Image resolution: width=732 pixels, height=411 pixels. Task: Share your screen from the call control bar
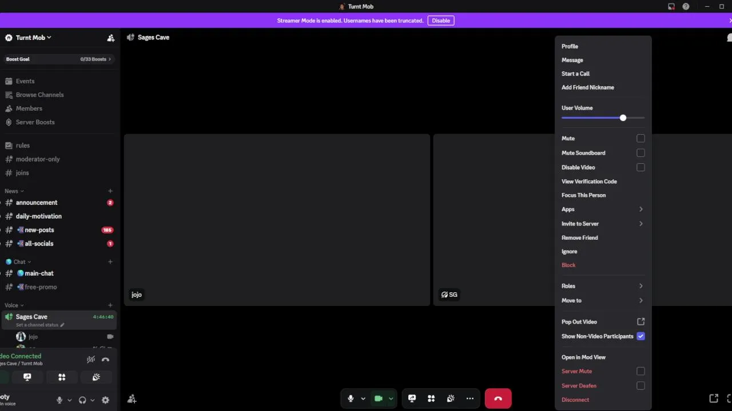tap(412, 398)
